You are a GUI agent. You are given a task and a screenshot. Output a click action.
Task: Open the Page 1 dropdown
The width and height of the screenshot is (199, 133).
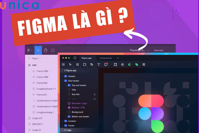36,59
